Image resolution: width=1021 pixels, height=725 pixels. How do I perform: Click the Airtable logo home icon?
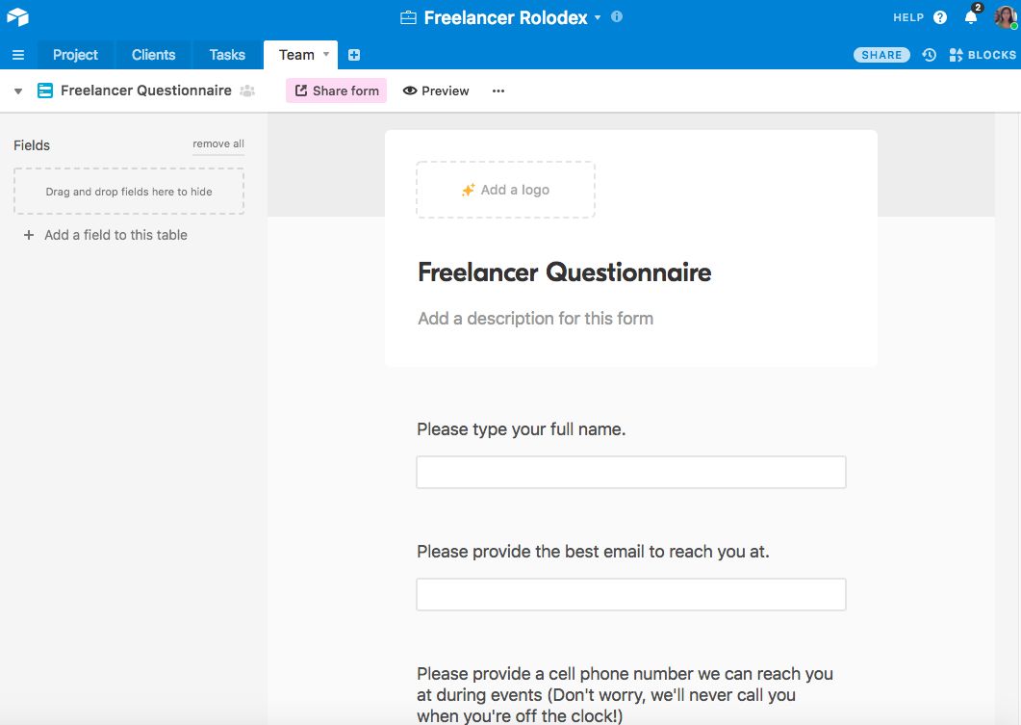tap(17, 17)
